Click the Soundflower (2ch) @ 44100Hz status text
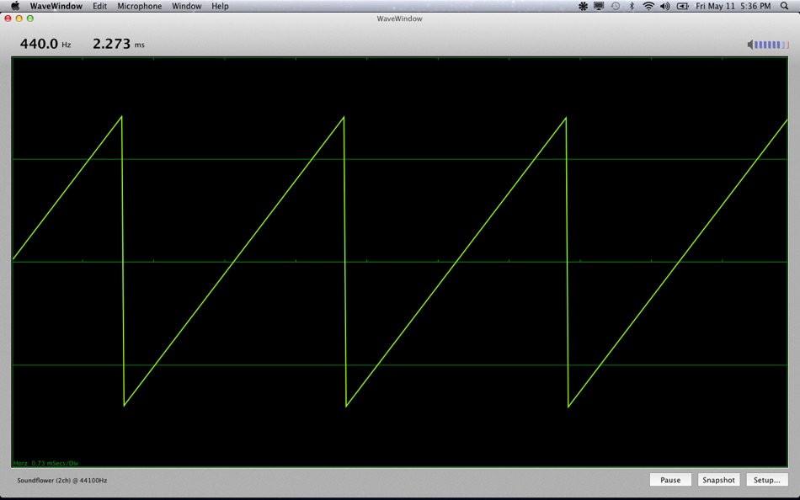Viewport: 800px width, 500px height. [x=61, y=480]
